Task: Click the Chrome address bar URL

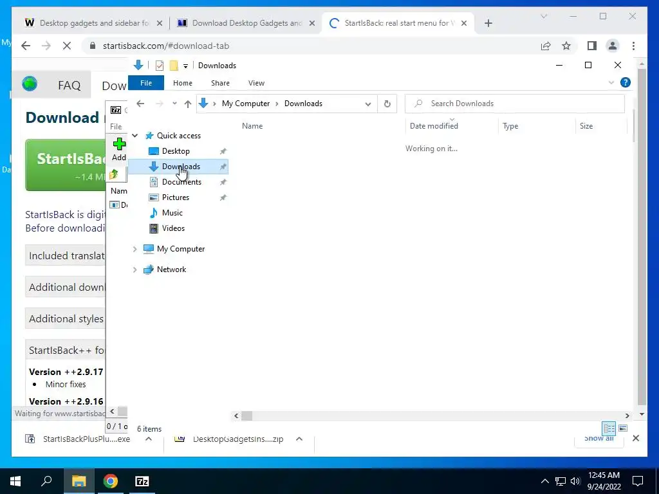Action: (166, 46)
